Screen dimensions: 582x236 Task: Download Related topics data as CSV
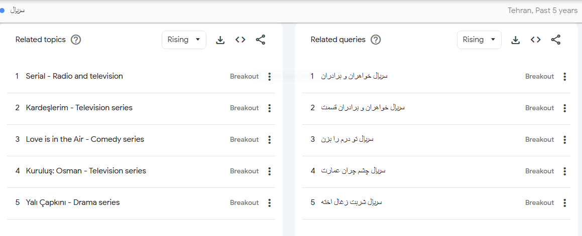(x=220, y=40)
